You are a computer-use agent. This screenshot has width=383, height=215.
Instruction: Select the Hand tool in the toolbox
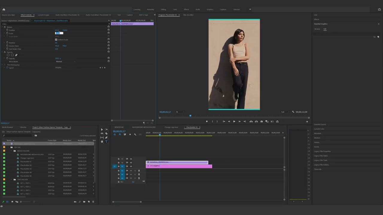102,142
